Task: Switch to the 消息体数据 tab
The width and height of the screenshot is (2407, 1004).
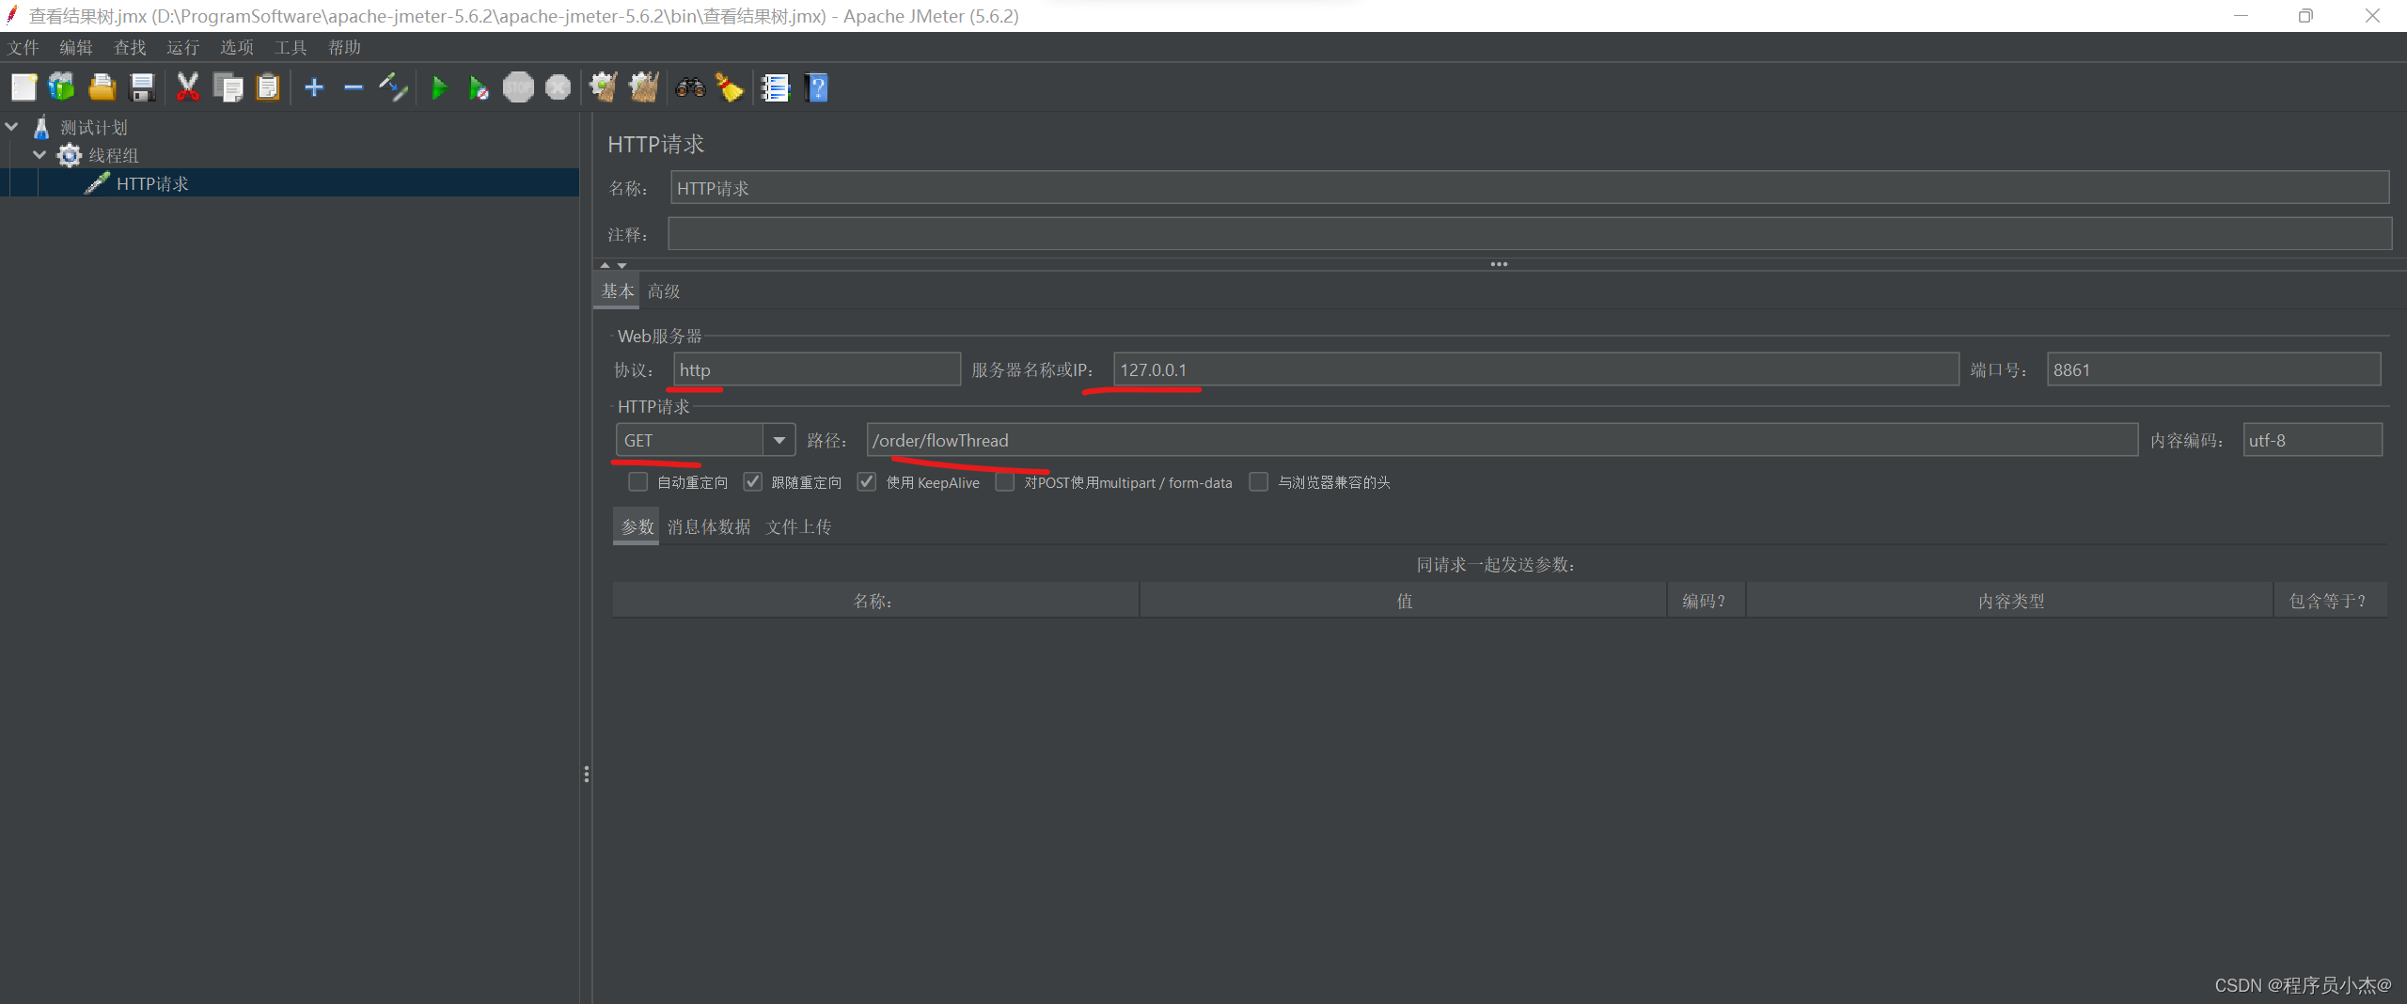Action: point(709,526)
